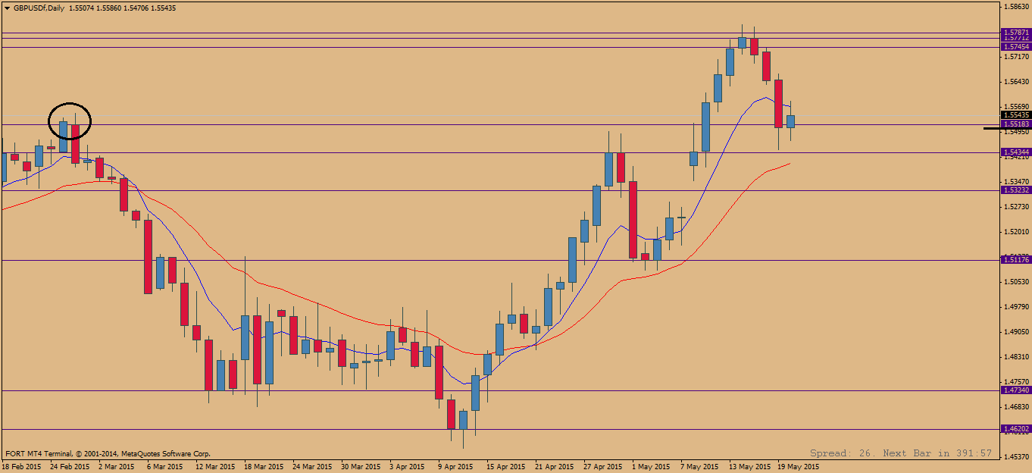This screenshot has height=473, width=1032.
Task: Click the 1.55183 purple price label
Action: (x=1016, y=124)
